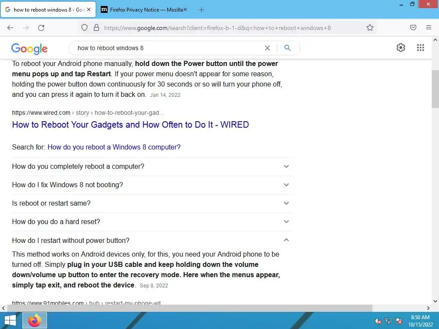Expand 'How do I fix Windows 8 not booting?'

(152, 185)
